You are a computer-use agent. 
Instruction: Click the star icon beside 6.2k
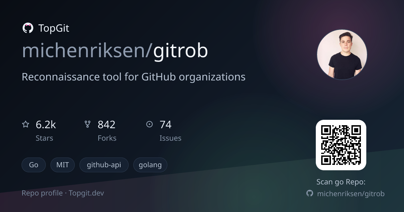26,125
